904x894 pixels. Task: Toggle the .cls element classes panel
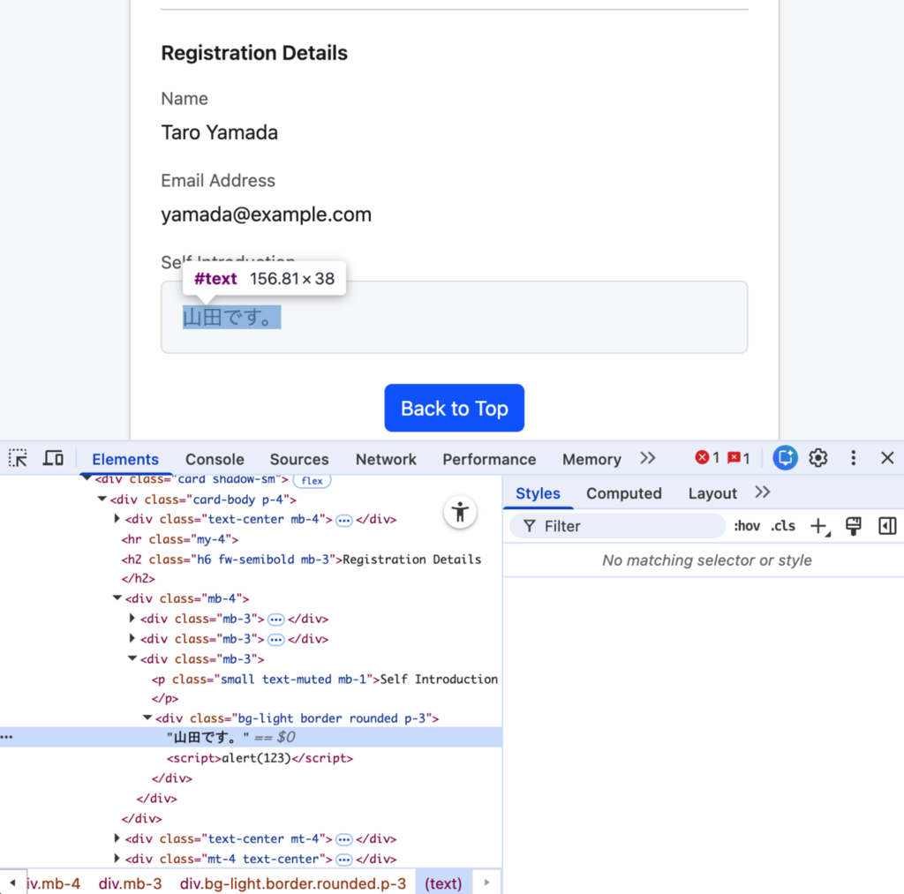(783, 526)
